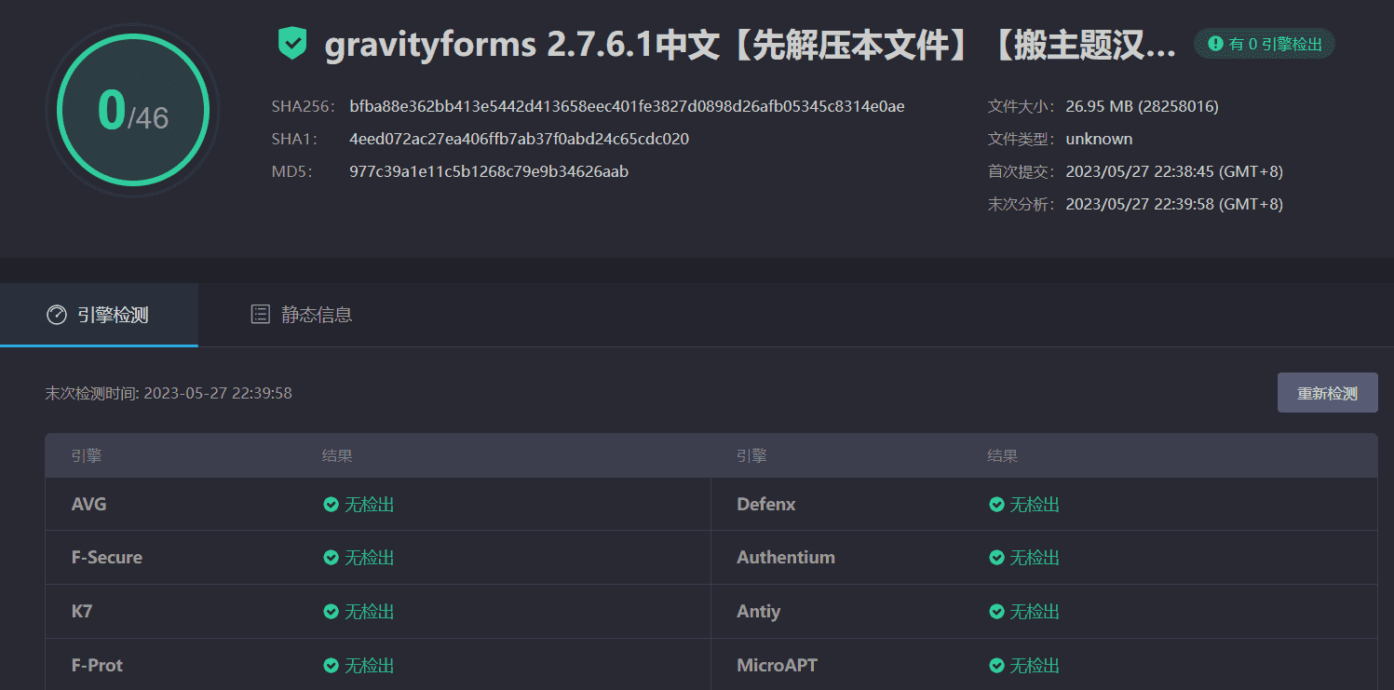
Task: Click 无检出 result text in F-Prot row
Action: click(x=370, y=666)
